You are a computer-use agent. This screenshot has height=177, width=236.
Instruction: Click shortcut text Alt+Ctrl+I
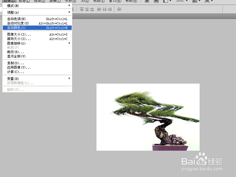[x=58, y=35]
